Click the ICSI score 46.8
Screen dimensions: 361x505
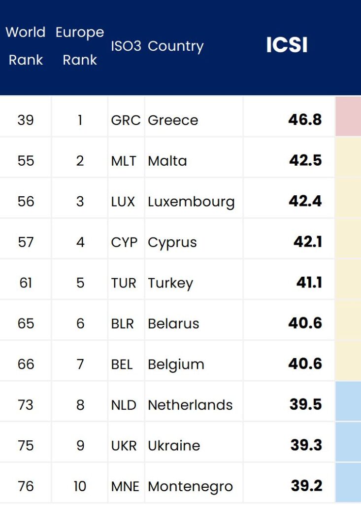(x=305, y=120)
